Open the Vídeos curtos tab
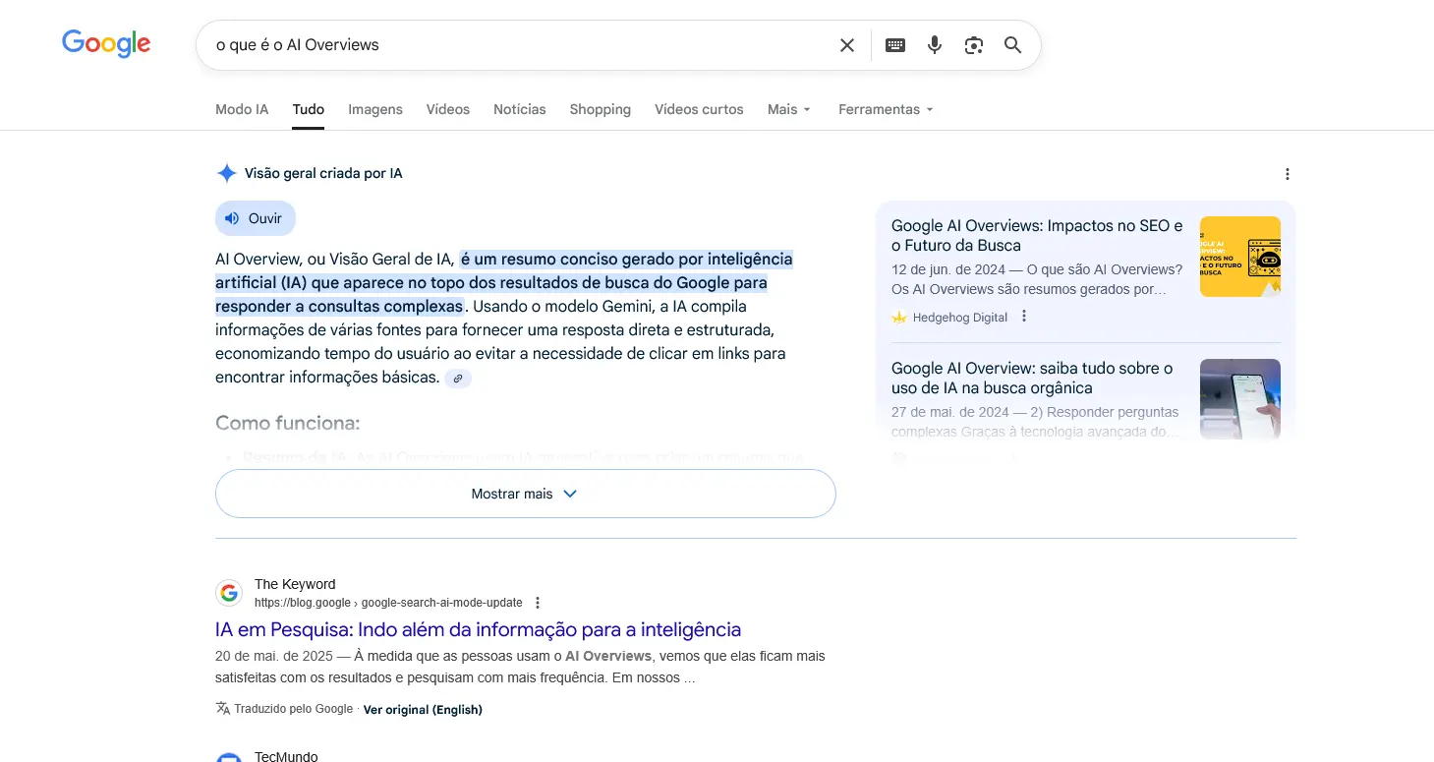The image size is (1434, 762). click(699, 109)
